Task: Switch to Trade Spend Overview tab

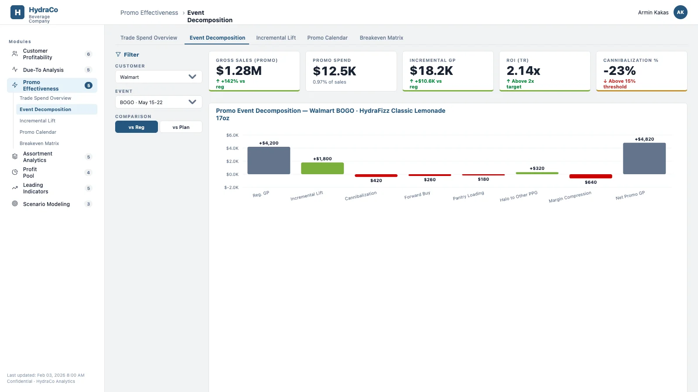Action: tap(149, 38)
